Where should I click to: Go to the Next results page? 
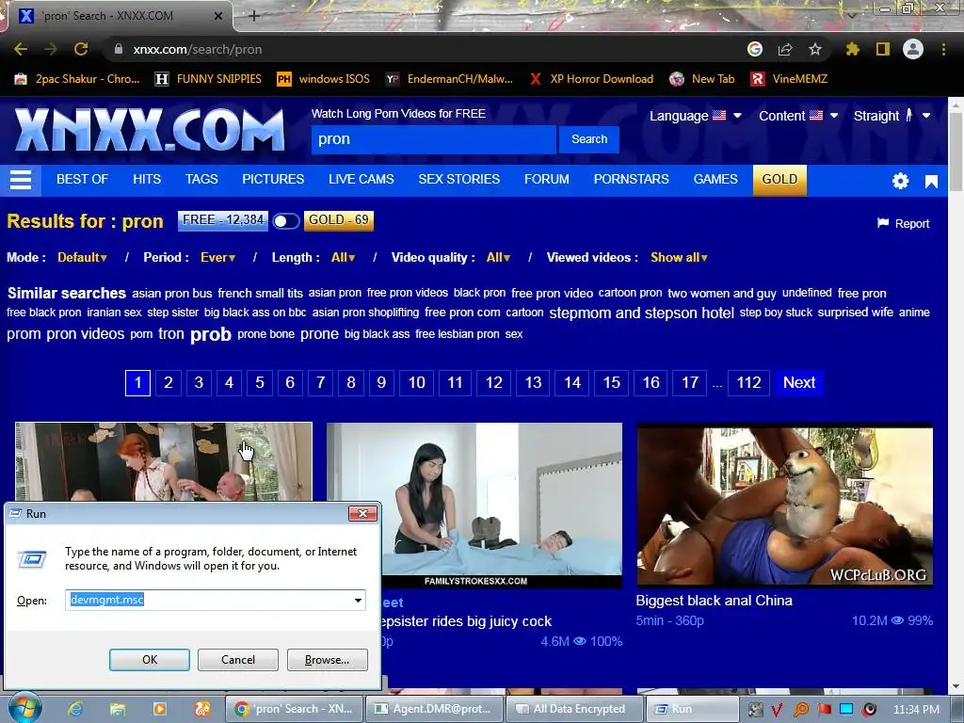pos(798,382)
